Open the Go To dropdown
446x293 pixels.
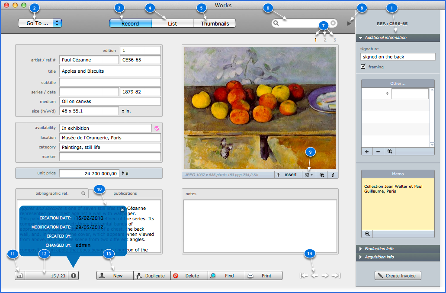(x=40, y=23)
